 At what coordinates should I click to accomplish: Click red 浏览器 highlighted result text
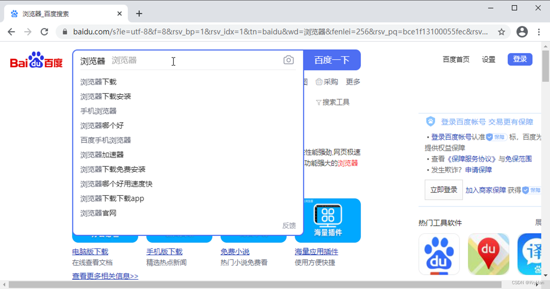[x=348, y=163]
